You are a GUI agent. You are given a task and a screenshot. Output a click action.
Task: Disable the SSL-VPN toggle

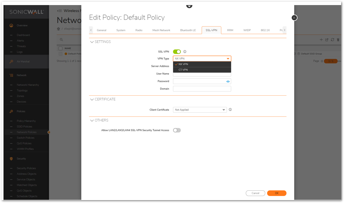[x=177, y=52]
